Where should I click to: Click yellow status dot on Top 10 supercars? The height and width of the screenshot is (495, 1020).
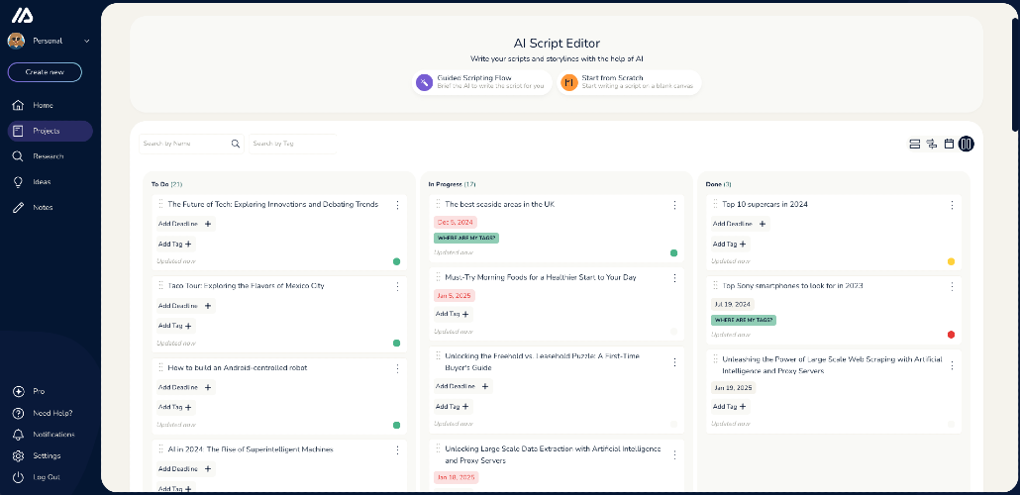point(951,261)
